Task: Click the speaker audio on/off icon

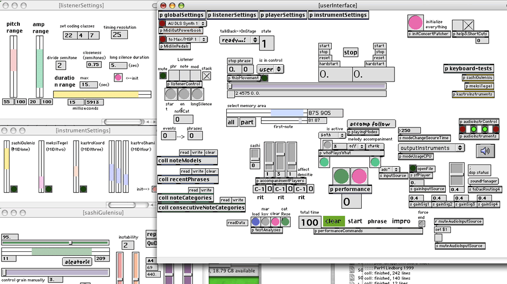Action: [485, 151]
